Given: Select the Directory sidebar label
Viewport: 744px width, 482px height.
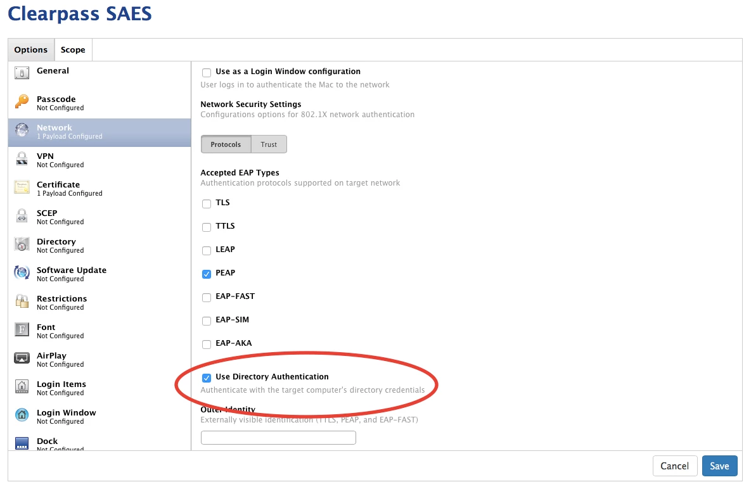Looking at the screenshot, I should point(56,241).
